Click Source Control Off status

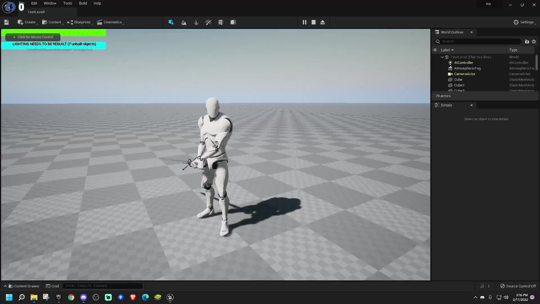[518, 286]
